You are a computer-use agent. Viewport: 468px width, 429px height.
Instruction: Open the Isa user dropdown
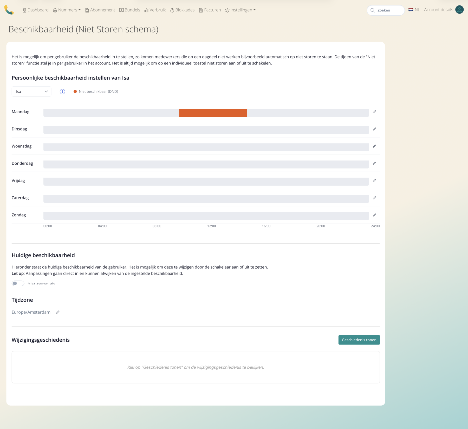click(31, 92)
